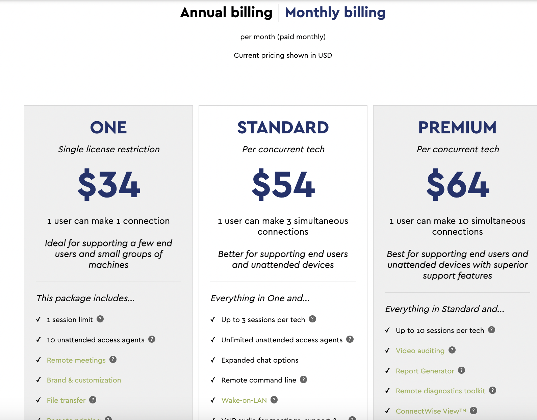Open help icon beside 1 session limit
The image size is (537, 420).
point(100,319)
